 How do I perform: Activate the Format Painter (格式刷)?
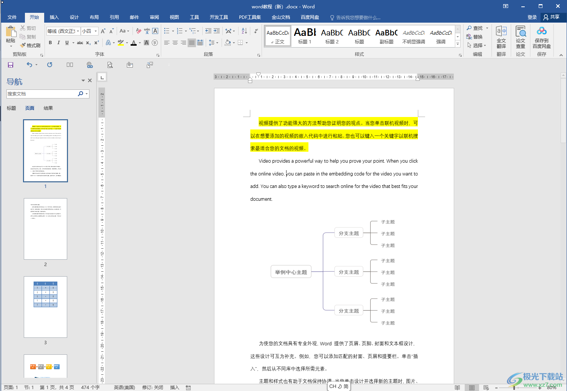click(30, 45)
